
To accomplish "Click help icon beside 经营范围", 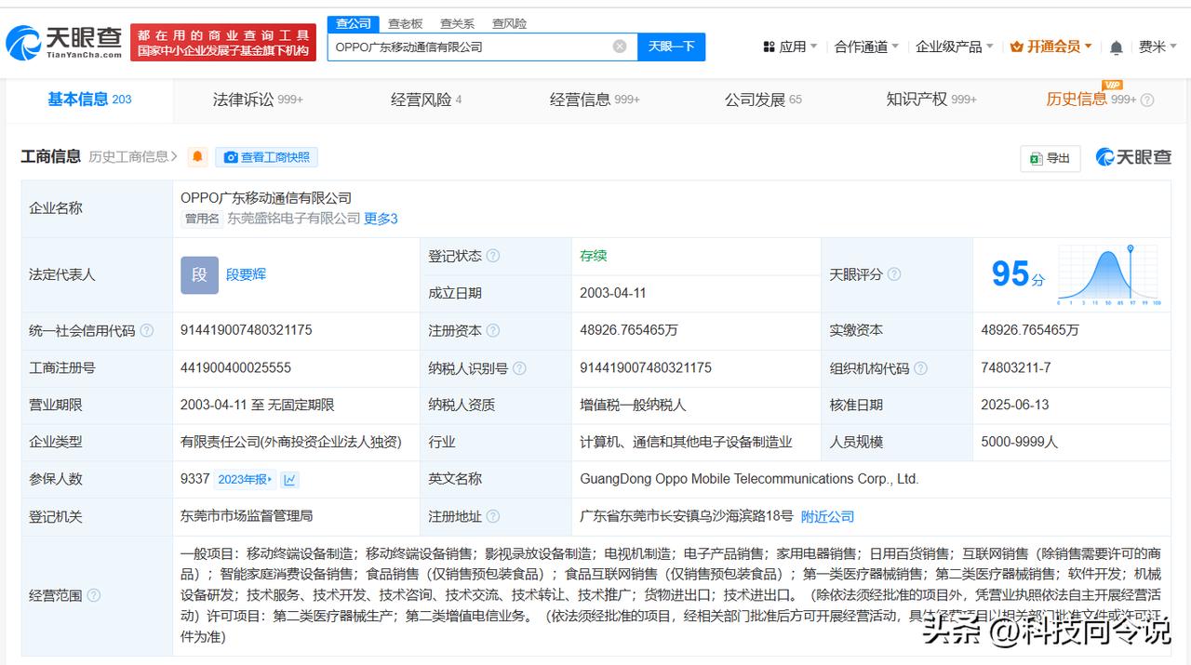I will (93, 595).
